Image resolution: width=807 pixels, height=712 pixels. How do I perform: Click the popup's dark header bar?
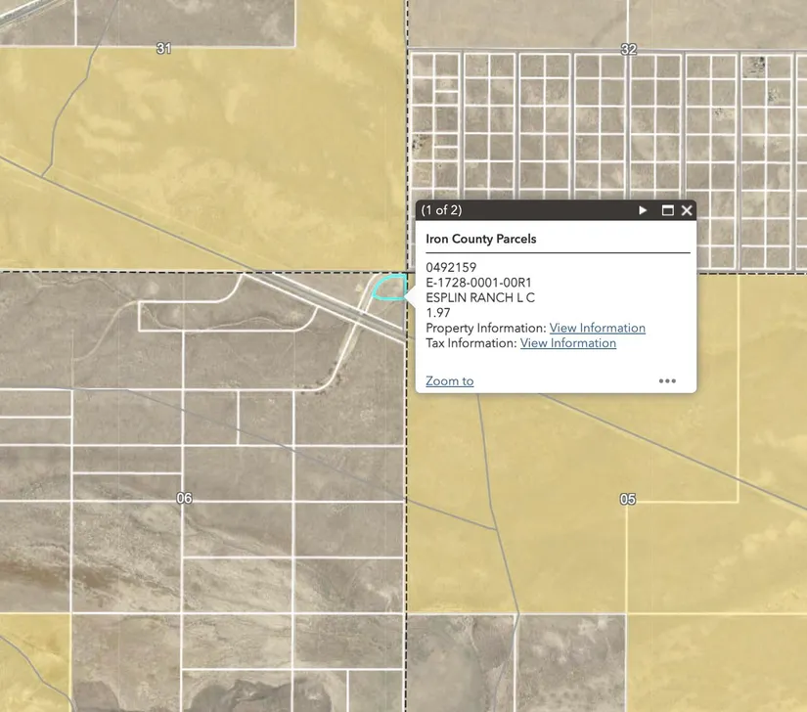[x=538, y=210]
